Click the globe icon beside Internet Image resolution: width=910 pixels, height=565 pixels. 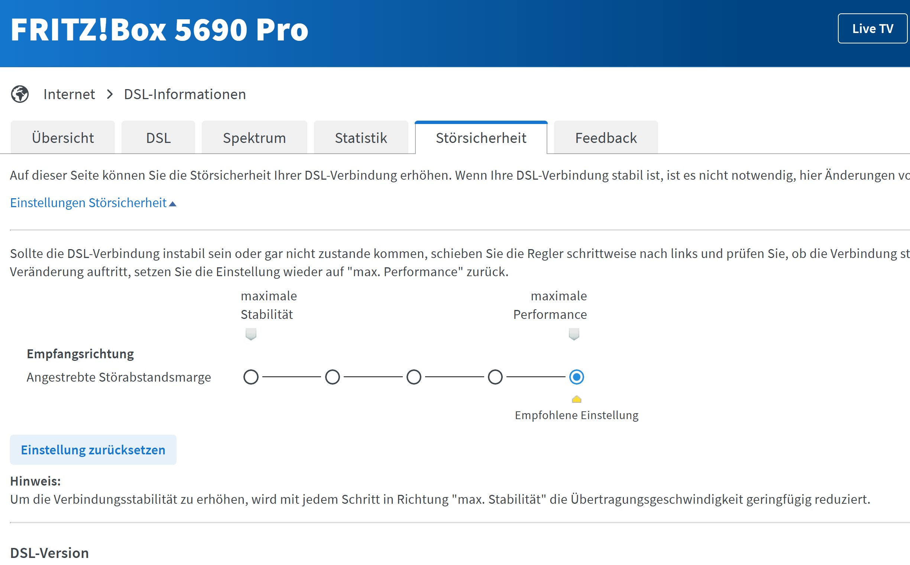(x=20, y=94)
